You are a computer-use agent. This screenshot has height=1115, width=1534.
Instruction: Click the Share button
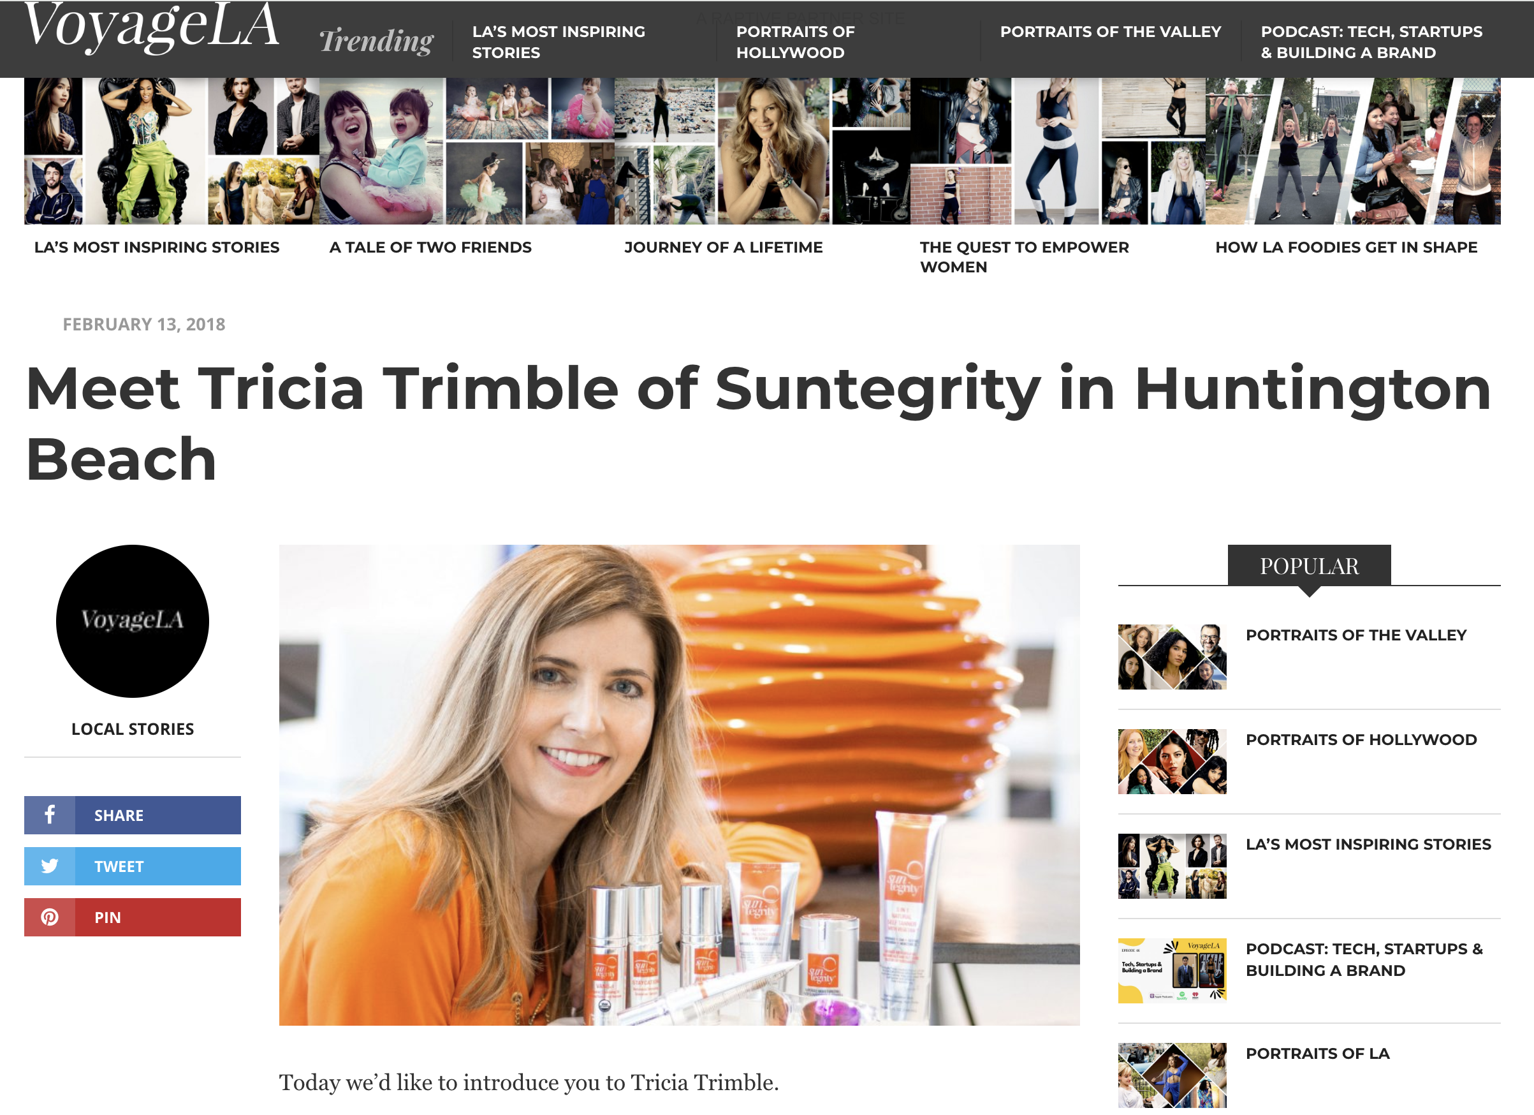pos(133,815)
